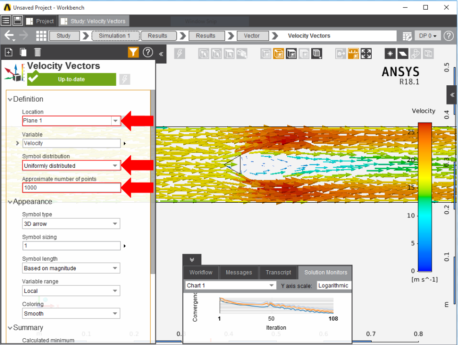Toggle the orange filter funnel
Viewport: 458px width, 345px height.
point(133,52)
